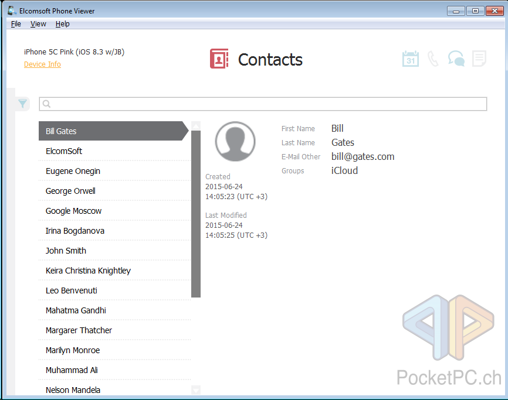
Task: Open the Help menu
Action: (x=63, y=24)
